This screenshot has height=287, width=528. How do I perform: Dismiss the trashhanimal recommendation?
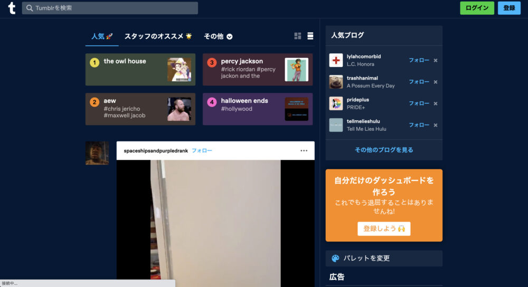(436, 82)
